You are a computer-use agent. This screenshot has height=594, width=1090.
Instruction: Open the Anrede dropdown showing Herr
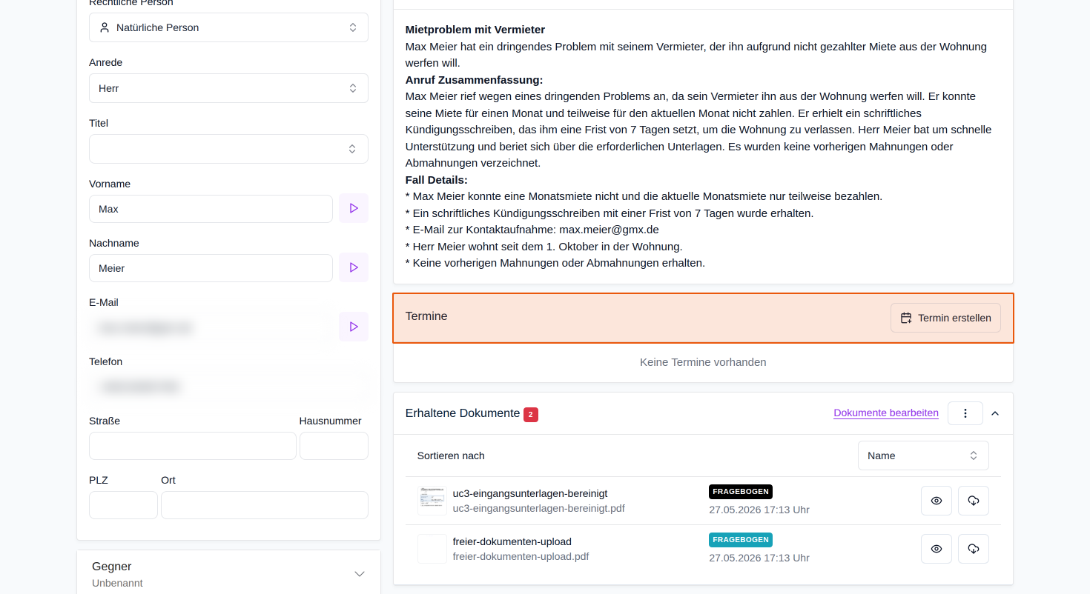228,88
